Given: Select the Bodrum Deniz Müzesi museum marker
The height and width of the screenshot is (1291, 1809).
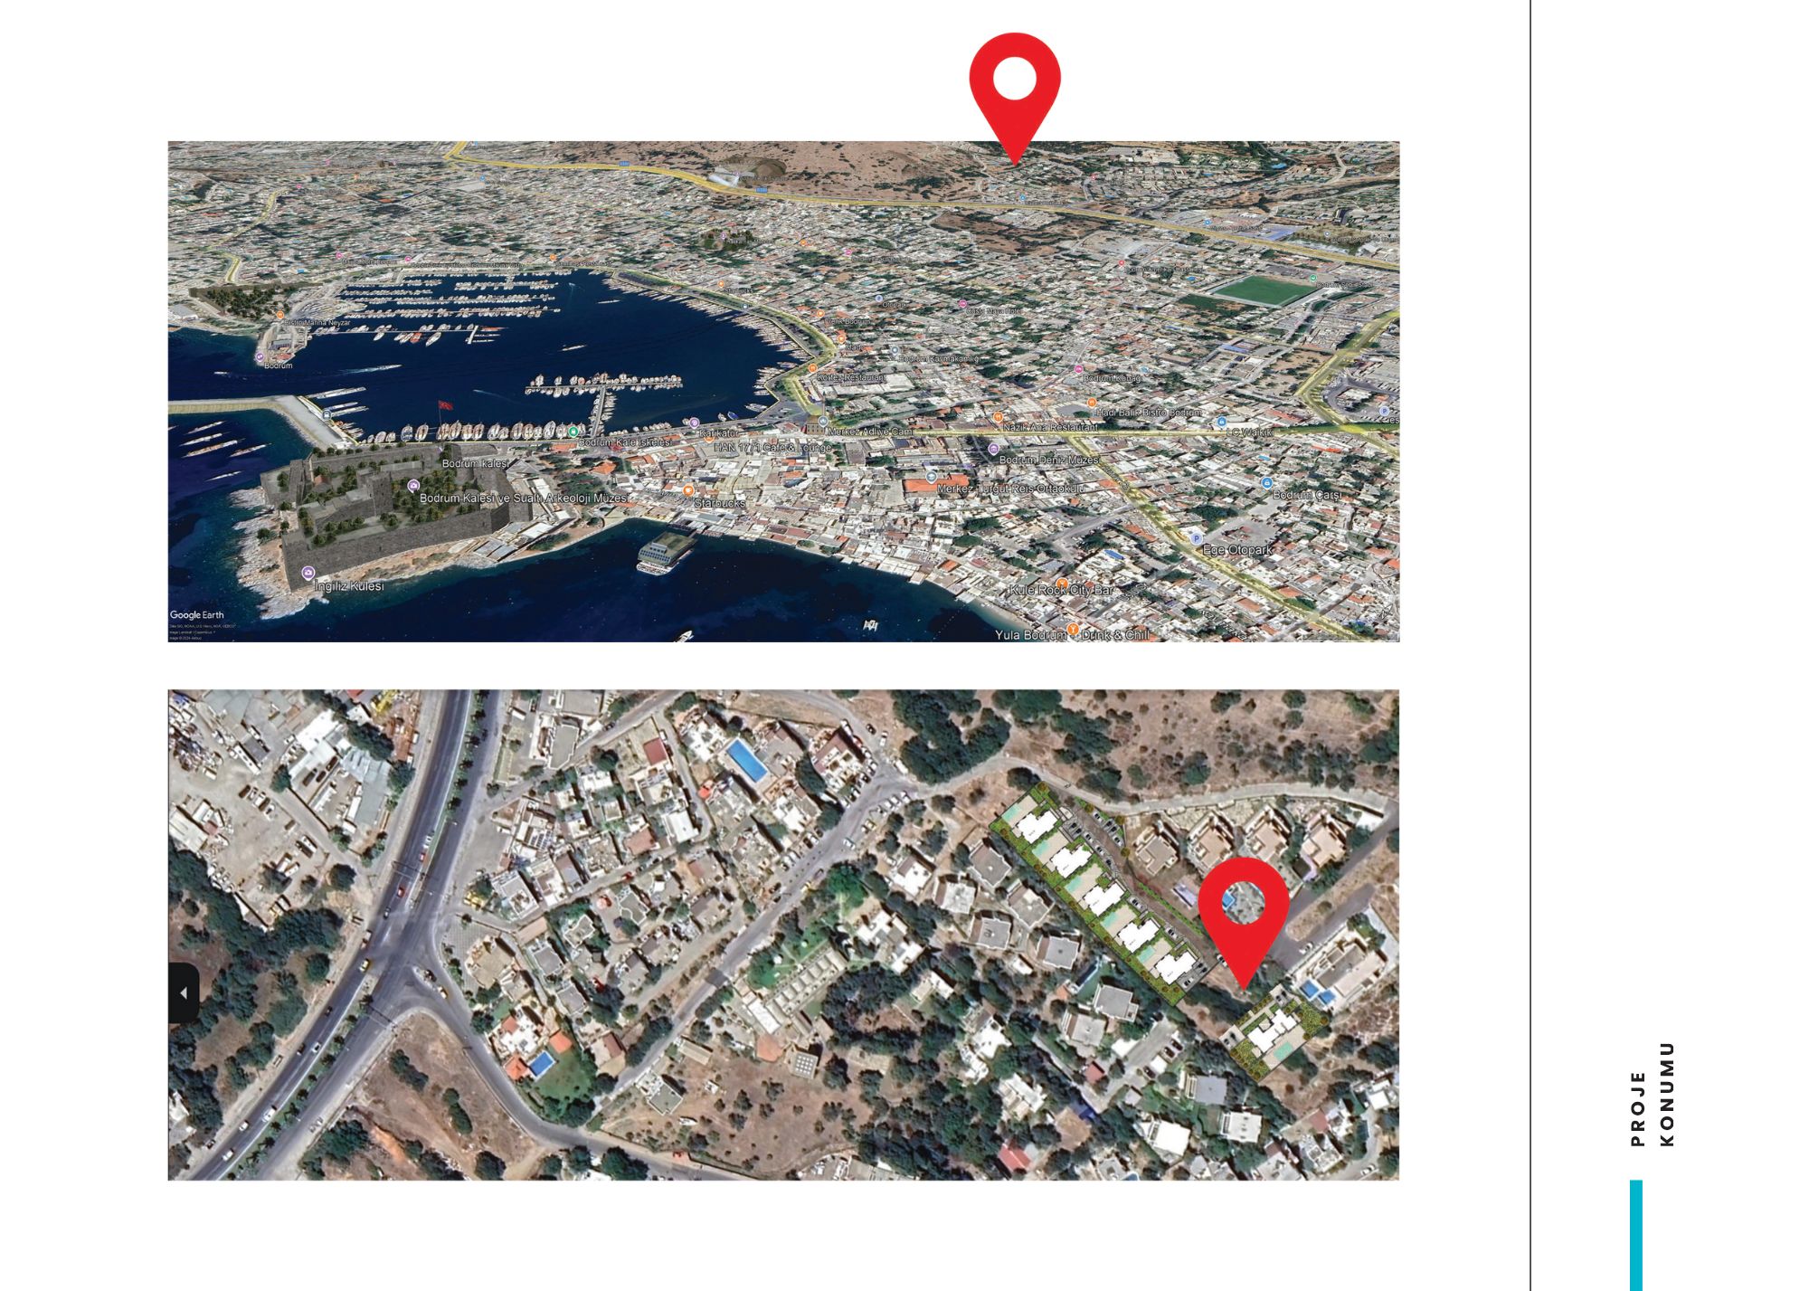Looking at the screenshot, I should 993,449.
